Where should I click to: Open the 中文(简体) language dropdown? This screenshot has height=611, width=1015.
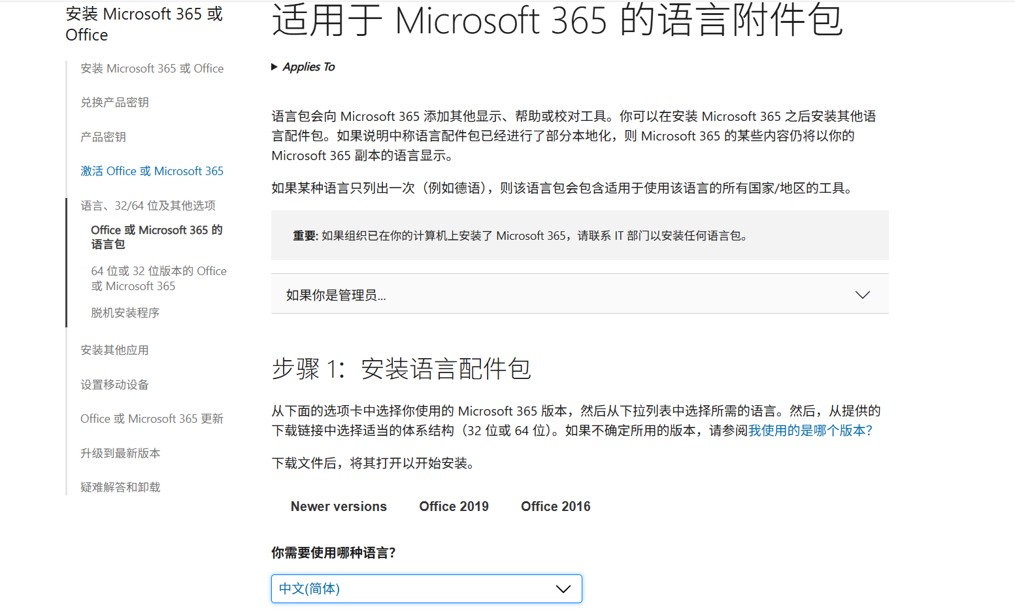[x=426, y=589]
